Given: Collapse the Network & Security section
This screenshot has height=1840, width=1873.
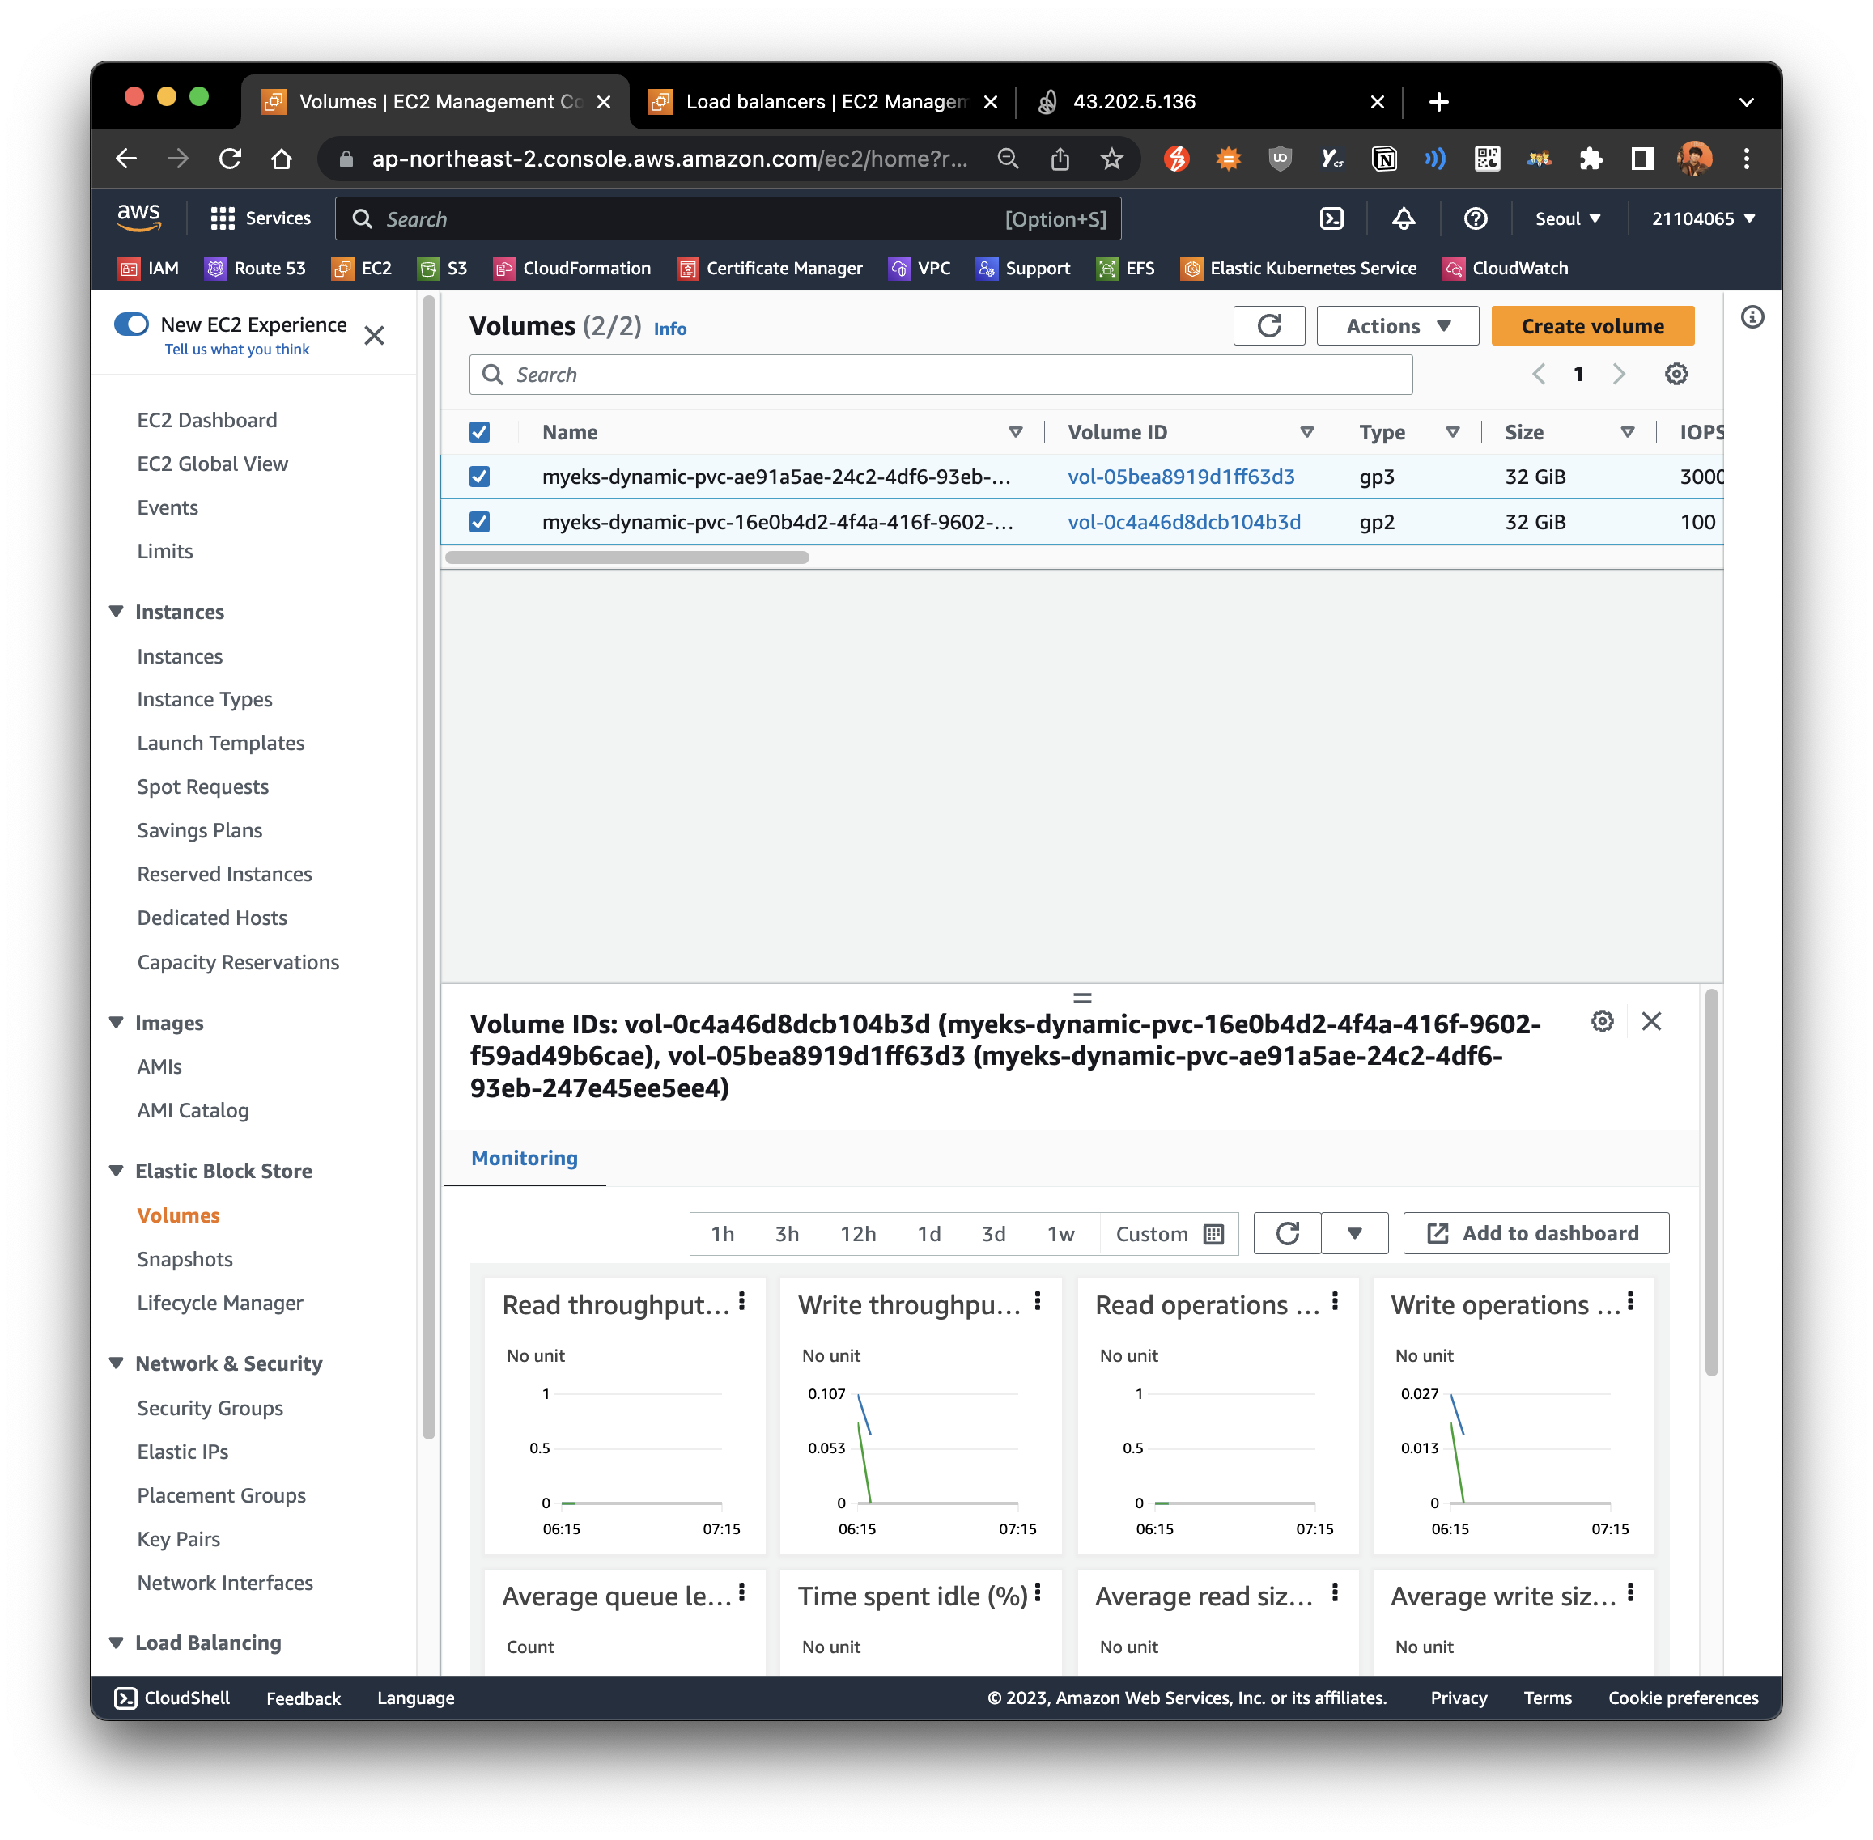Looking at the screenshot, I should 116,1363.
